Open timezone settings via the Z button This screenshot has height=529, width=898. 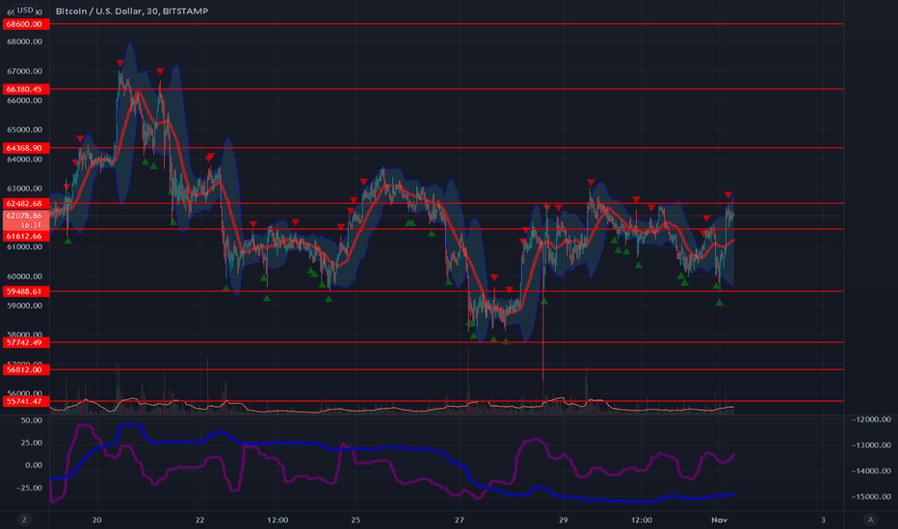[x=24, y=519]
